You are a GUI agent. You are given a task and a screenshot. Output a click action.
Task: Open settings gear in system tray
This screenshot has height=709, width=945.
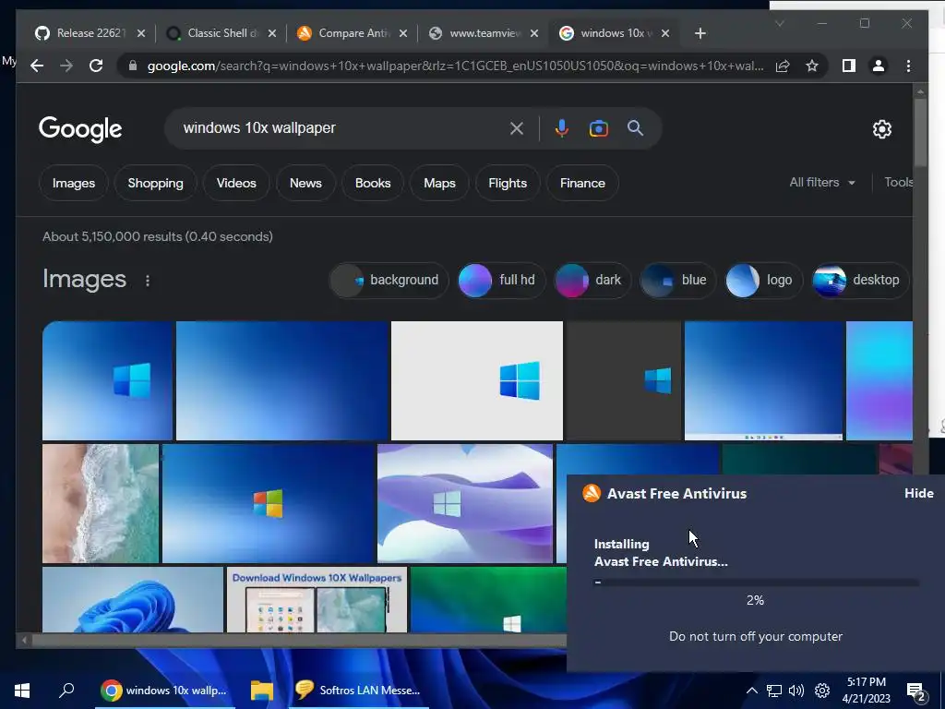[x=822, y=691]
